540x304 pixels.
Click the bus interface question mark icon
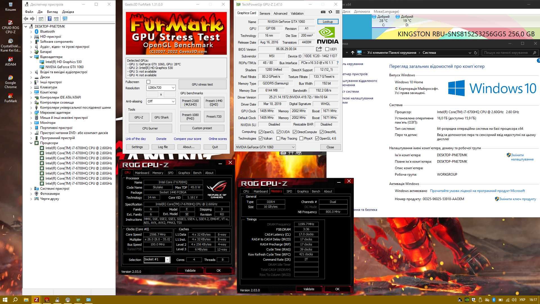point(337,63)
